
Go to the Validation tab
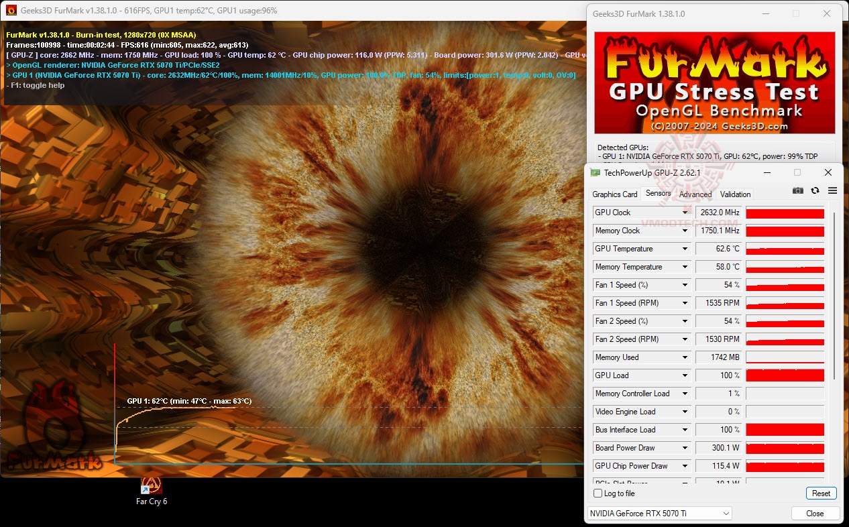735,194
